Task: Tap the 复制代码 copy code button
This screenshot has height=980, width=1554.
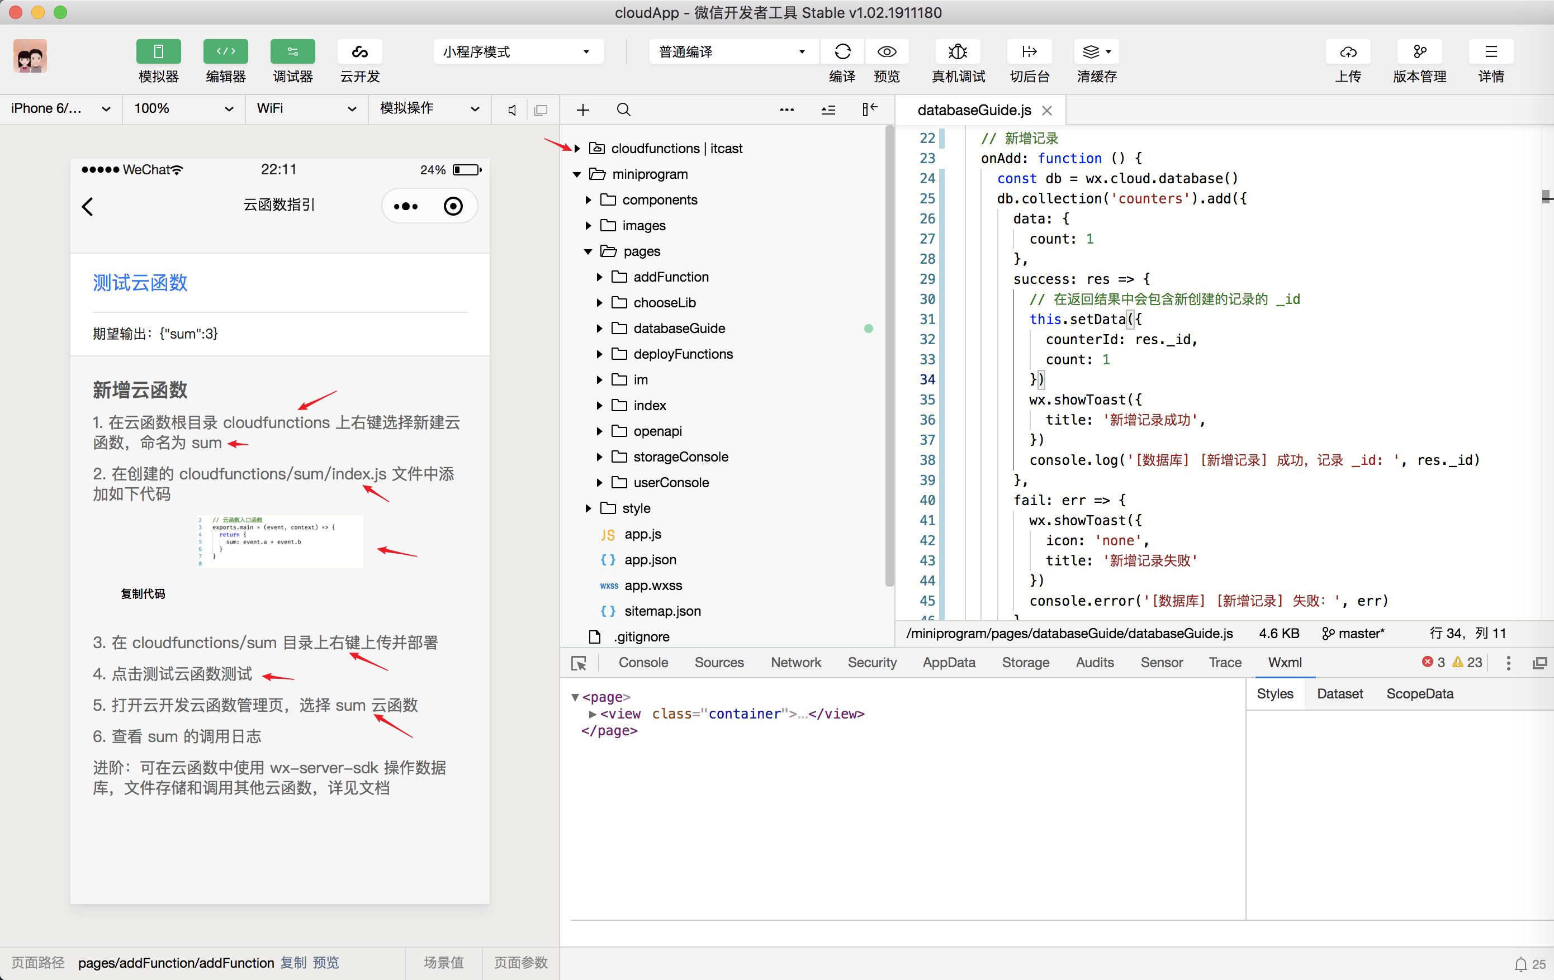Action: tap(143, 593)
